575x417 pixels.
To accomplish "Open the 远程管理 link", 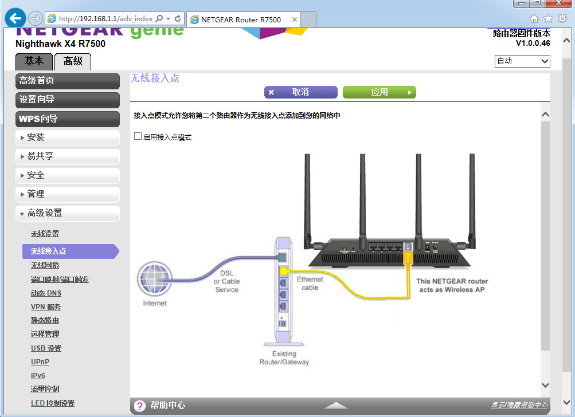I will (x=45, y=334).
